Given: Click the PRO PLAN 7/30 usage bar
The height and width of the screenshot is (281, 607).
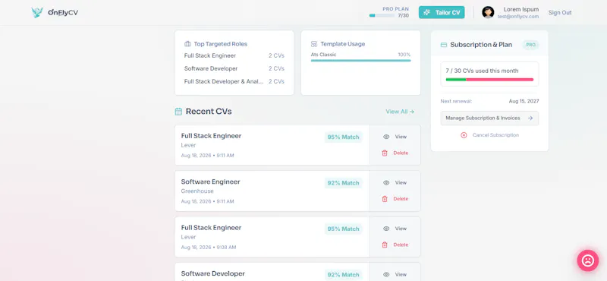Looking at the screenshot, I should click(x=382, y=15).
